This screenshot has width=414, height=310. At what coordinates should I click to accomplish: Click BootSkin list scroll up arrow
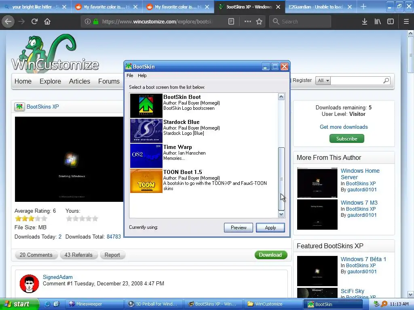pyautogui.click(x=281, y=97)
